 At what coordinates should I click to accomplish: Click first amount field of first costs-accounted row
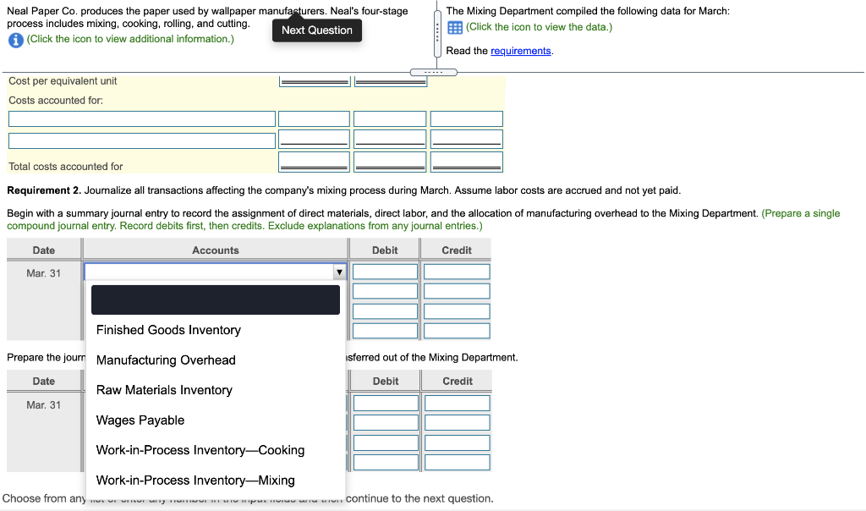pyautogui.click(x=315, y=118)
